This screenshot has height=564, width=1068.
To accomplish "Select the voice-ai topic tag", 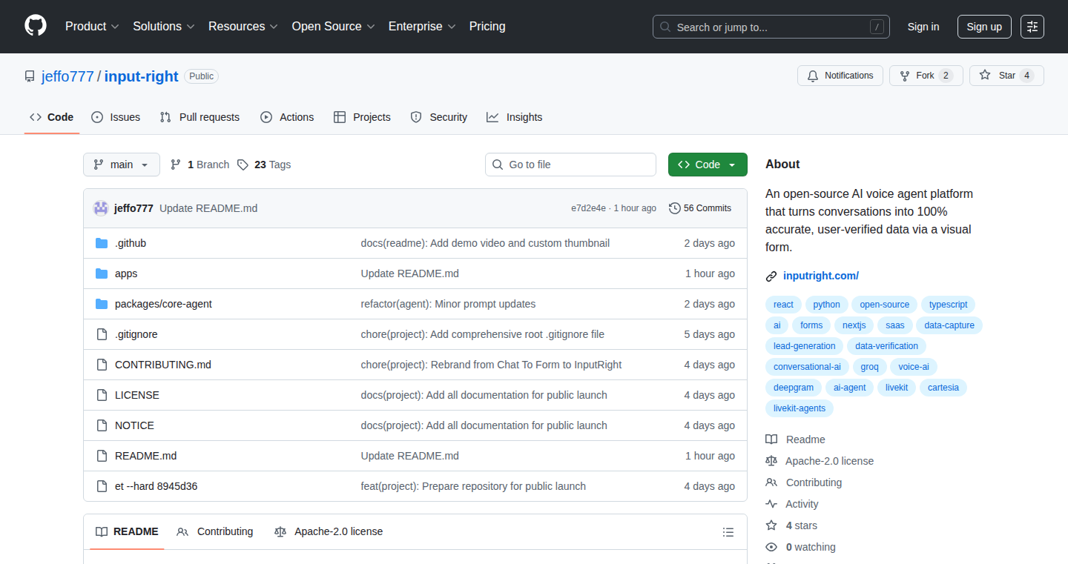I will pos(914,367).
